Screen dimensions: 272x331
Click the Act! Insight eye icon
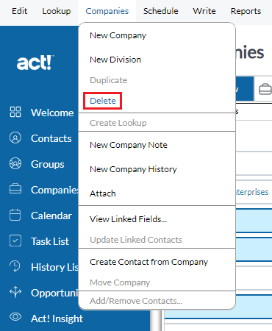15,317
